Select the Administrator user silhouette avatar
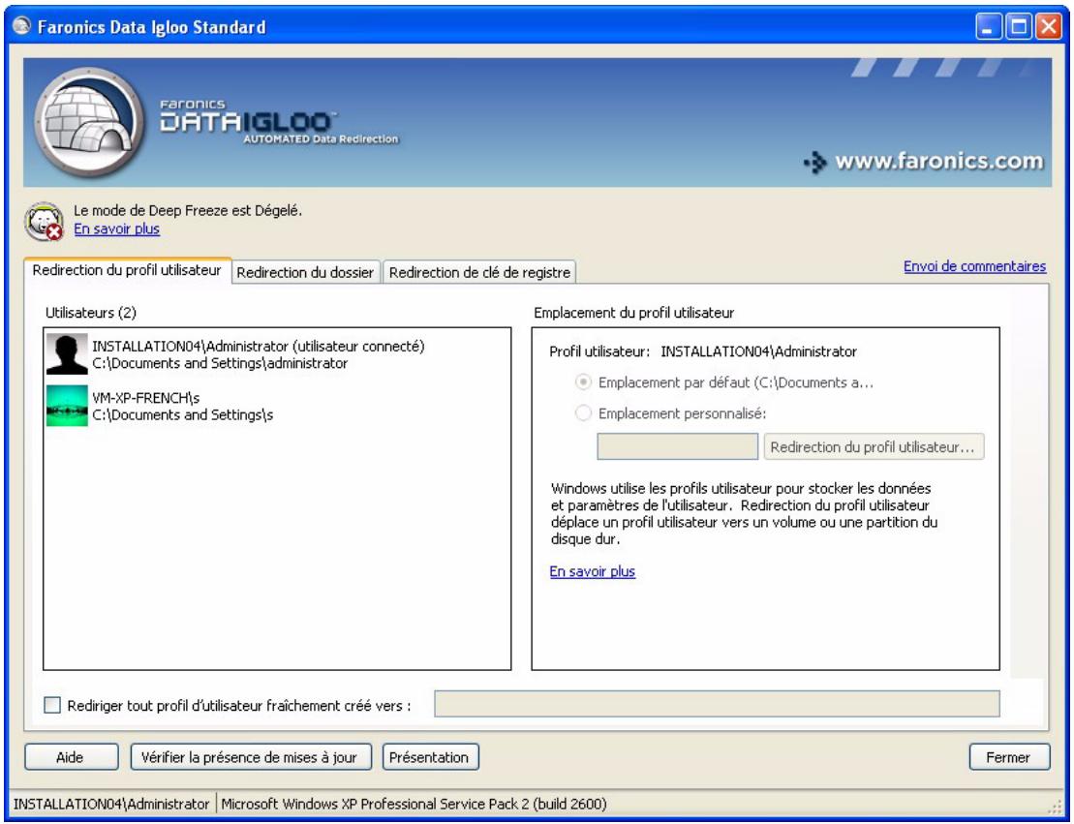The width and height of the screenshot is (1074, 824). 67,353
